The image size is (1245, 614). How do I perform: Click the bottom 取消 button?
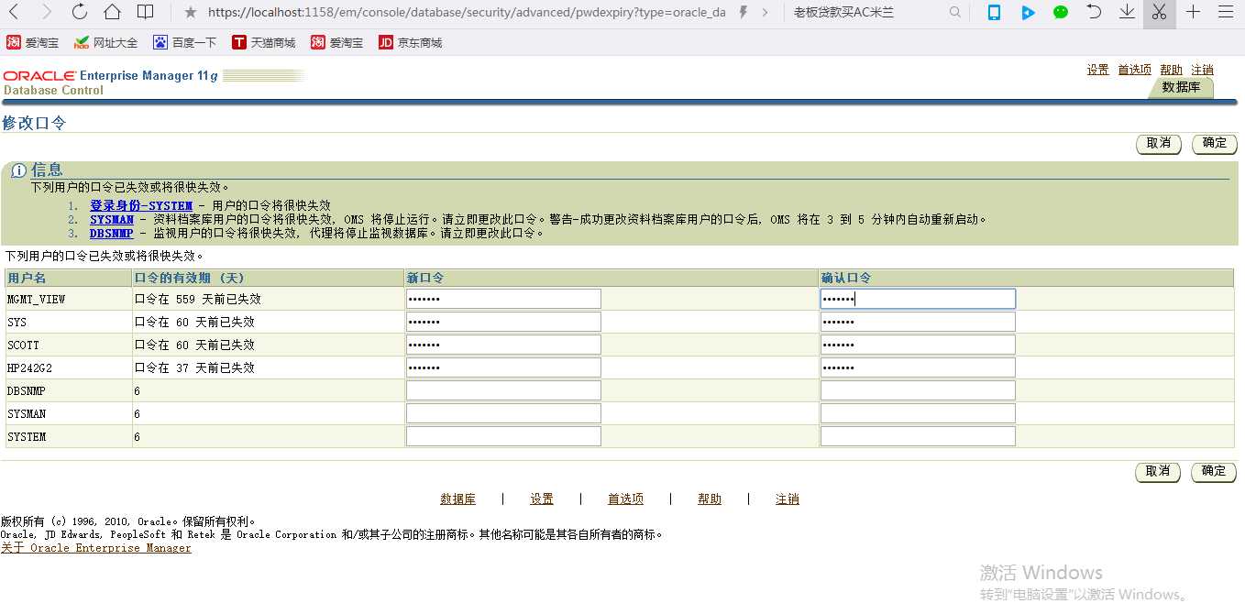coord(1158,472)
